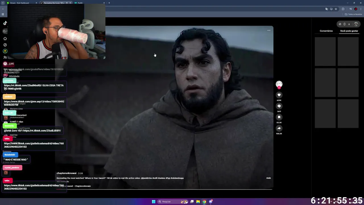This screenshot has width=364, height=205.
Task: Open Chrome media controls icon
Action: pyautogui.click(x=351, y=9)
